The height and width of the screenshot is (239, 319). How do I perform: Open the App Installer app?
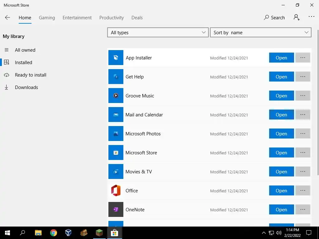(281, 58)
